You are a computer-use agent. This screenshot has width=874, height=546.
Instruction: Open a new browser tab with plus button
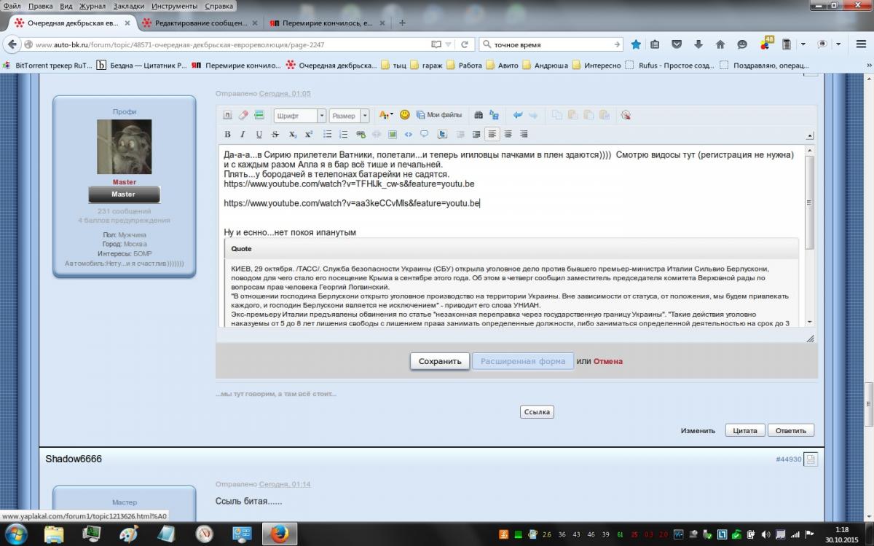402,23
